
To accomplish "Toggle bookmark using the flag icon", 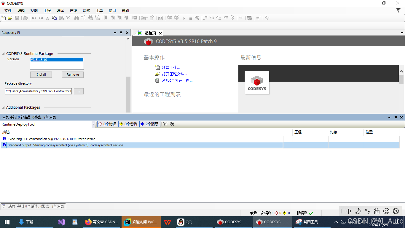I will pyautogui.click(x=106, y=18).
